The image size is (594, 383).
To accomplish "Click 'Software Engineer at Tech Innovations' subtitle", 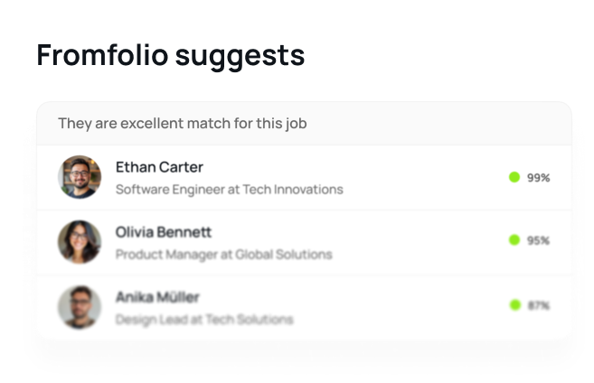I will (229, 189).
